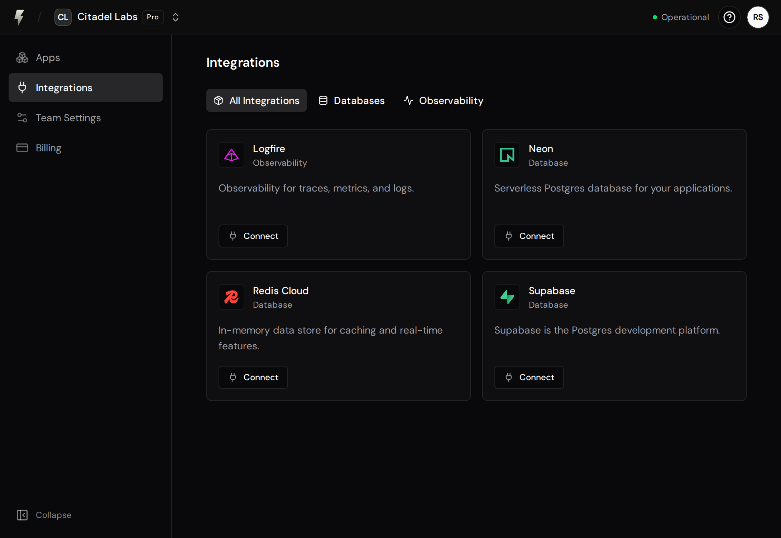Click the CL team avatar badge

point(63,17)
